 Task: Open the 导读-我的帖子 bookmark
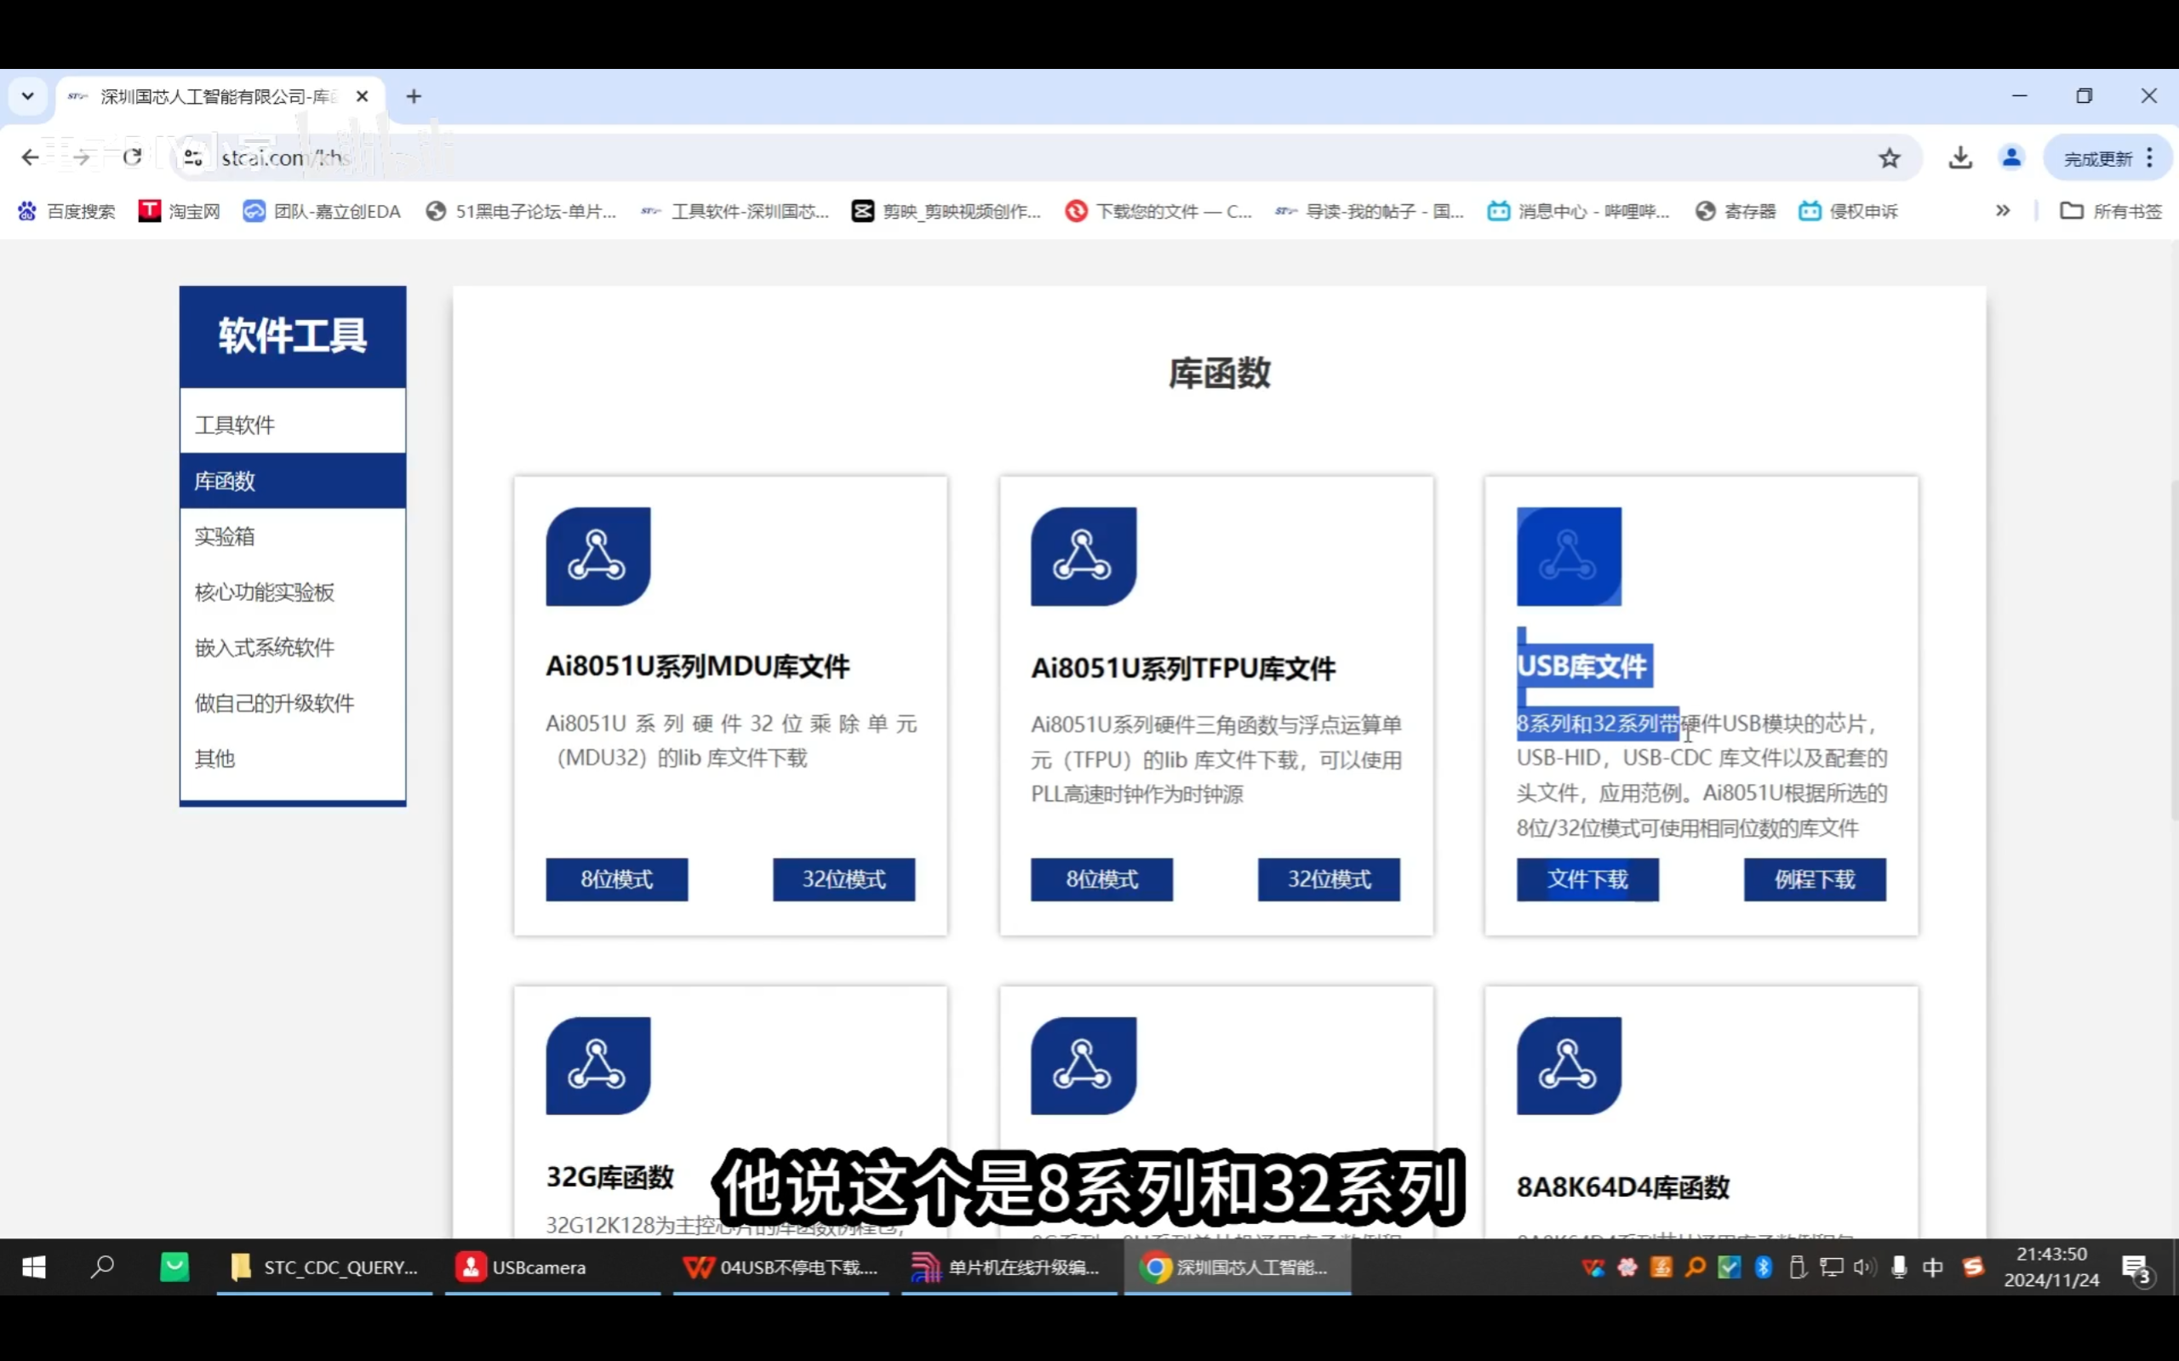(x=1370, y=210)
